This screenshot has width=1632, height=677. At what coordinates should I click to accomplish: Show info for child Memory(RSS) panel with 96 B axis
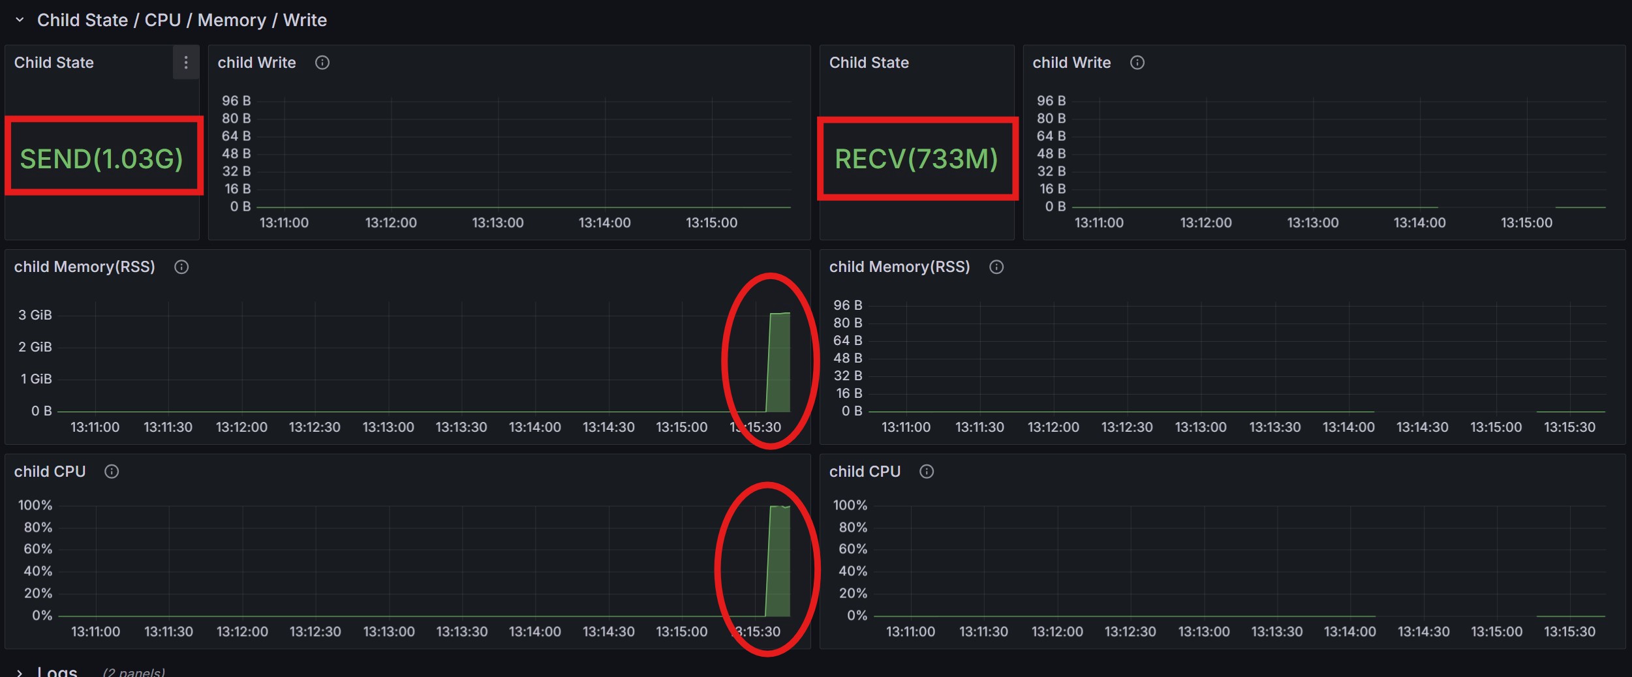pos(996,267)
